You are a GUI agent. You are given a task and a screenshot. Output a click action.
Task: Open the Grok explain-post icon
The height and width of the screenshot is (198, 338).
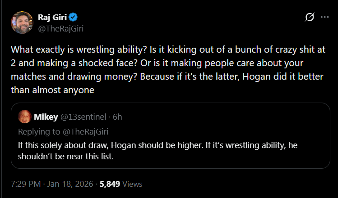[x=310, y=18]
